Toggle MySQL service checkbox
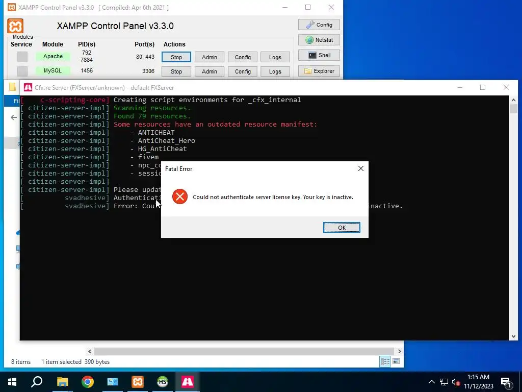Viewport: 522px width, 392px height. point(22,71)
